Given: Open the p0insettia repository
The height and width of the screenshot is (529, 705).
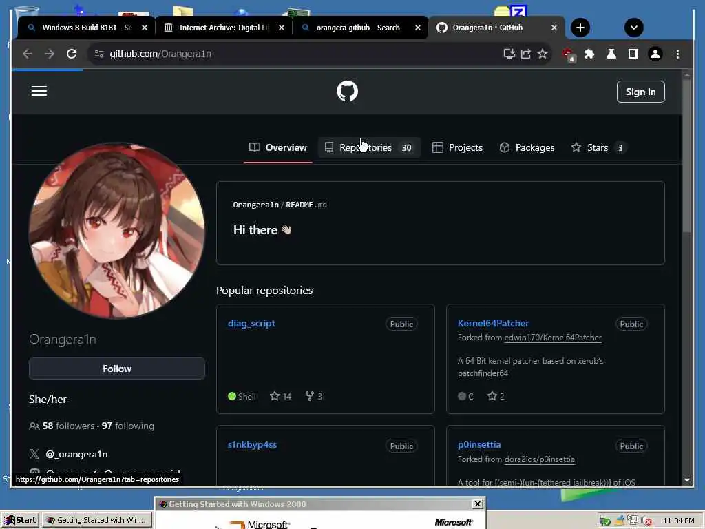Looking at the screenshot, I should 479,445.
